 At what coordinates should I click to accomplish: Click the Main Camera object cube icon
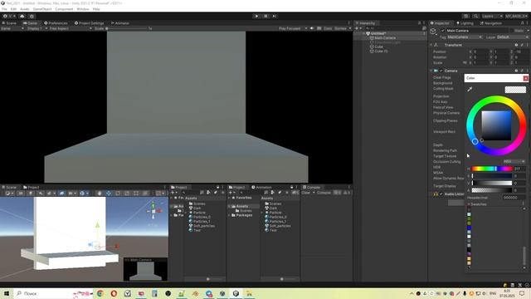pos(433,32)
